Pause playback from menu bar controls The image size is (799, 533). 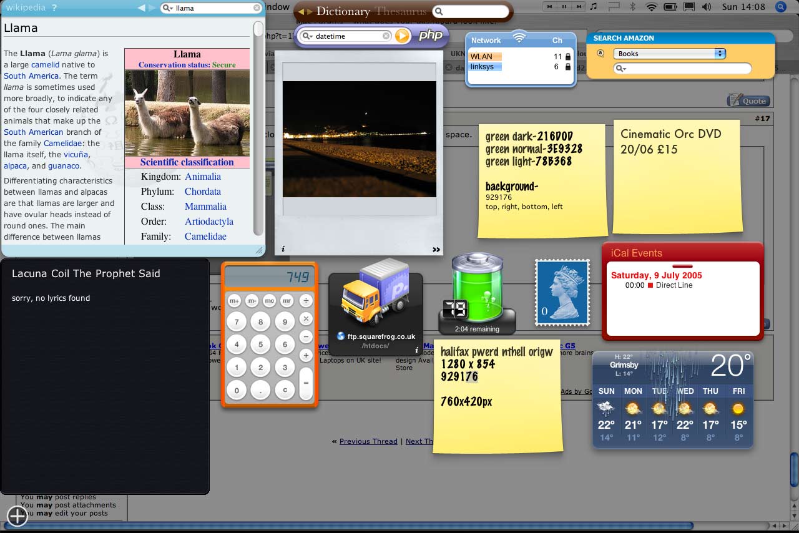point(564,7)
